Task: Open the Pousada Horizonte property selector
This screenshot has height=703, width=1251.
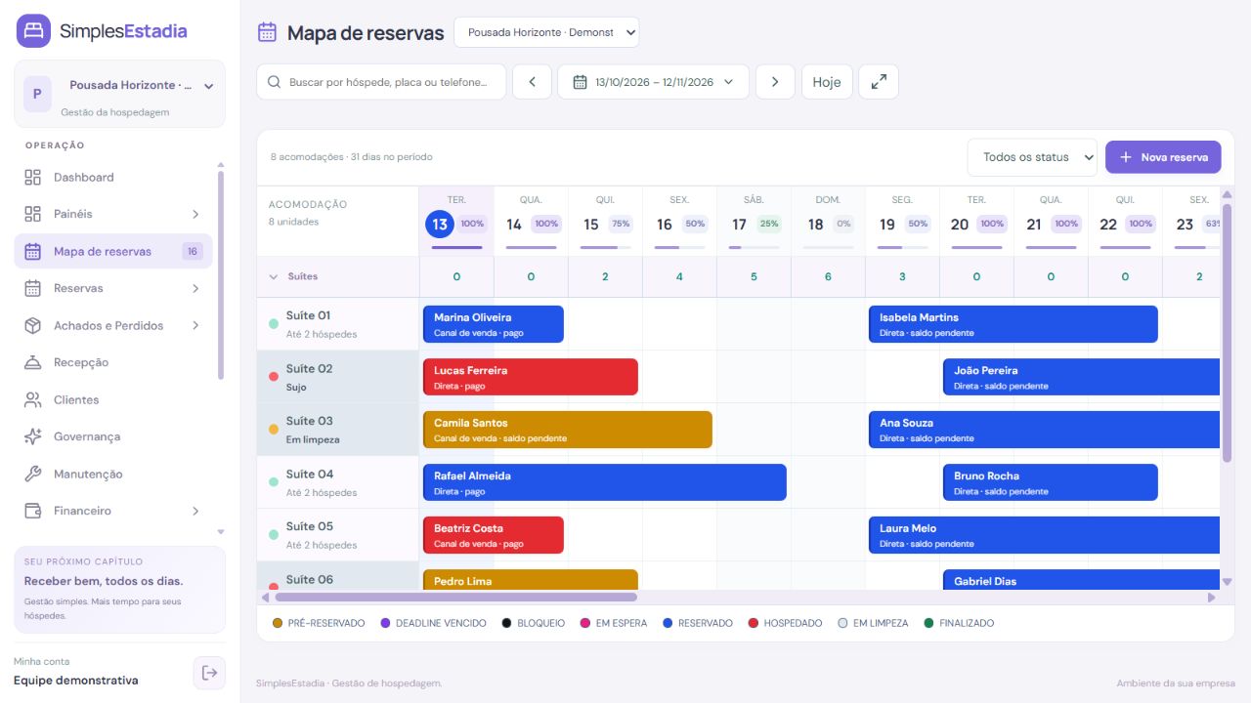Action: (546, 32)
